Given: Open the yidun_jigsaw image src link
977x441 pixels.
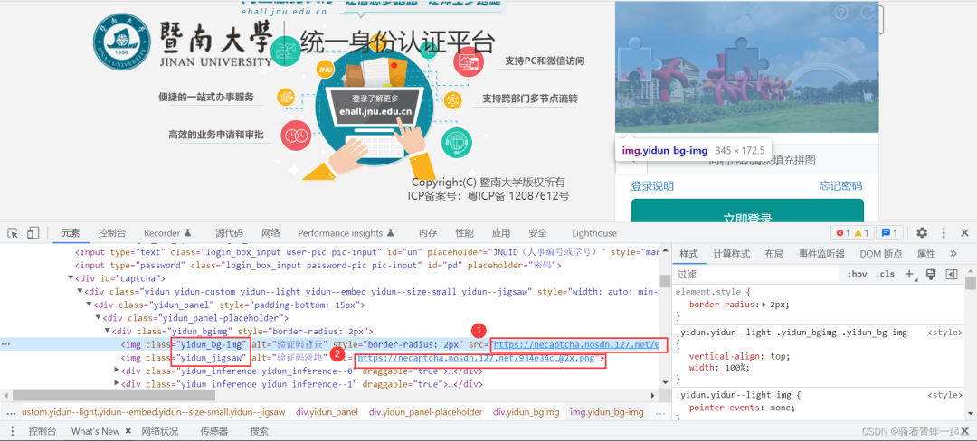Looking at the screenshot, I should tap(478, 358).
